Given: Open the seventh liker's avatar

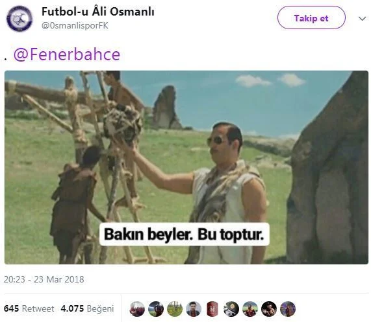Looking at the screenshot, I should click(250, 309).
